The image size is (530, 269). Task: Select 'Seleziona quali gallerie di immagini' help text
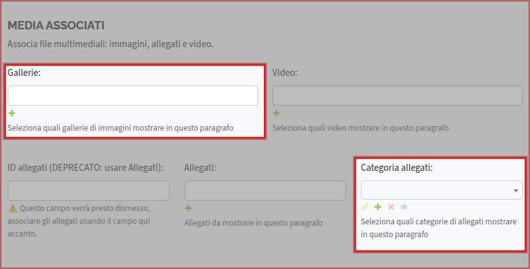[121, 128]
